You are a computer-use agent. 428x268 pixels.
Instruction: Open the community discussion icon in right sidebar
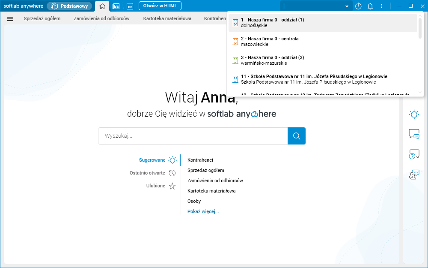[413, 175]
